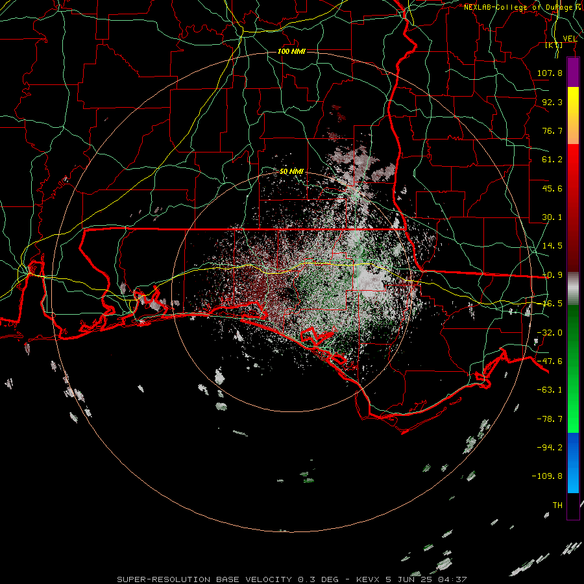Click the gray near-zero segment of the color bar
The image size is (584, 584).
point(573,289)
